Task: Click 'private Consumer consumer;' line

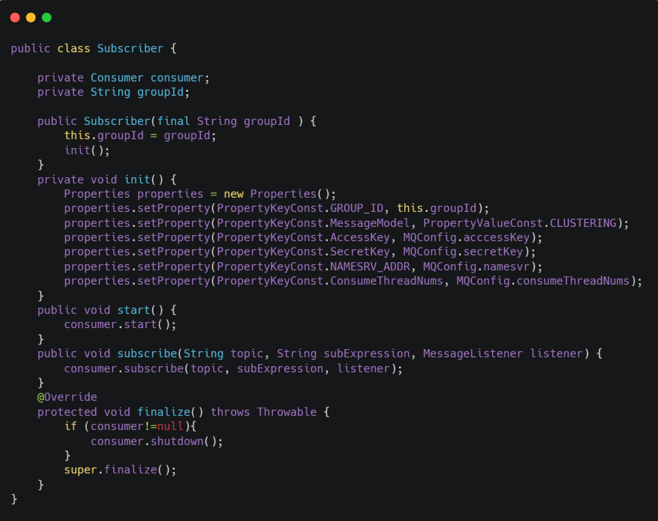Action: 124,78
